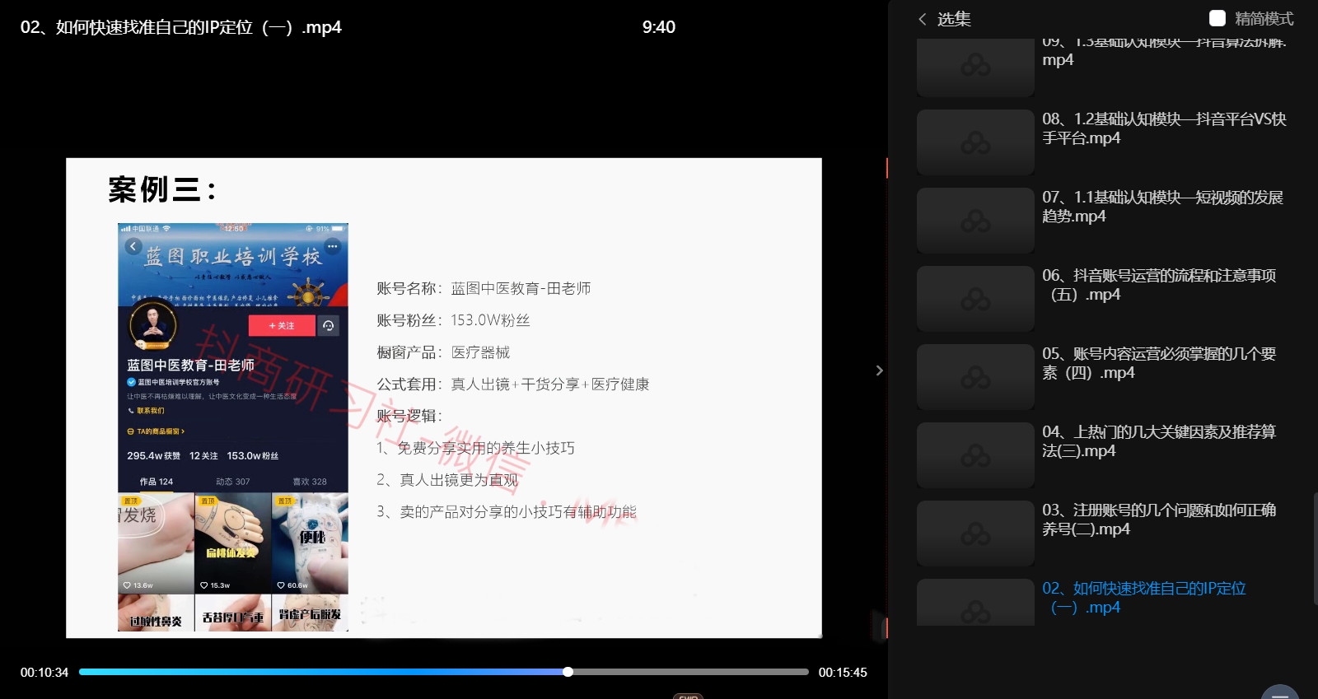Collapse the episode list with the side chevron
Viewport: 1318px width, 699px height.
pyautogui.click(x=879, y=370)
